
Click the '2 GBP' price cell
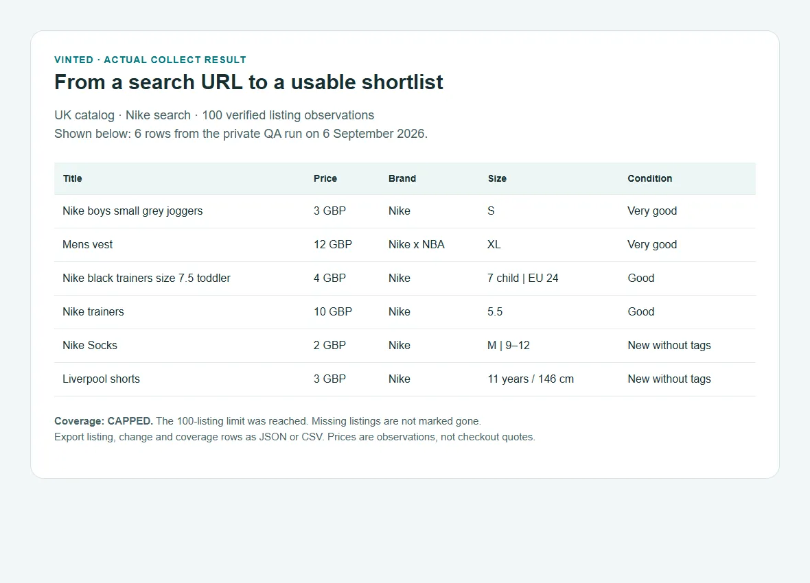pyautogui.click(x=329, y=346)
